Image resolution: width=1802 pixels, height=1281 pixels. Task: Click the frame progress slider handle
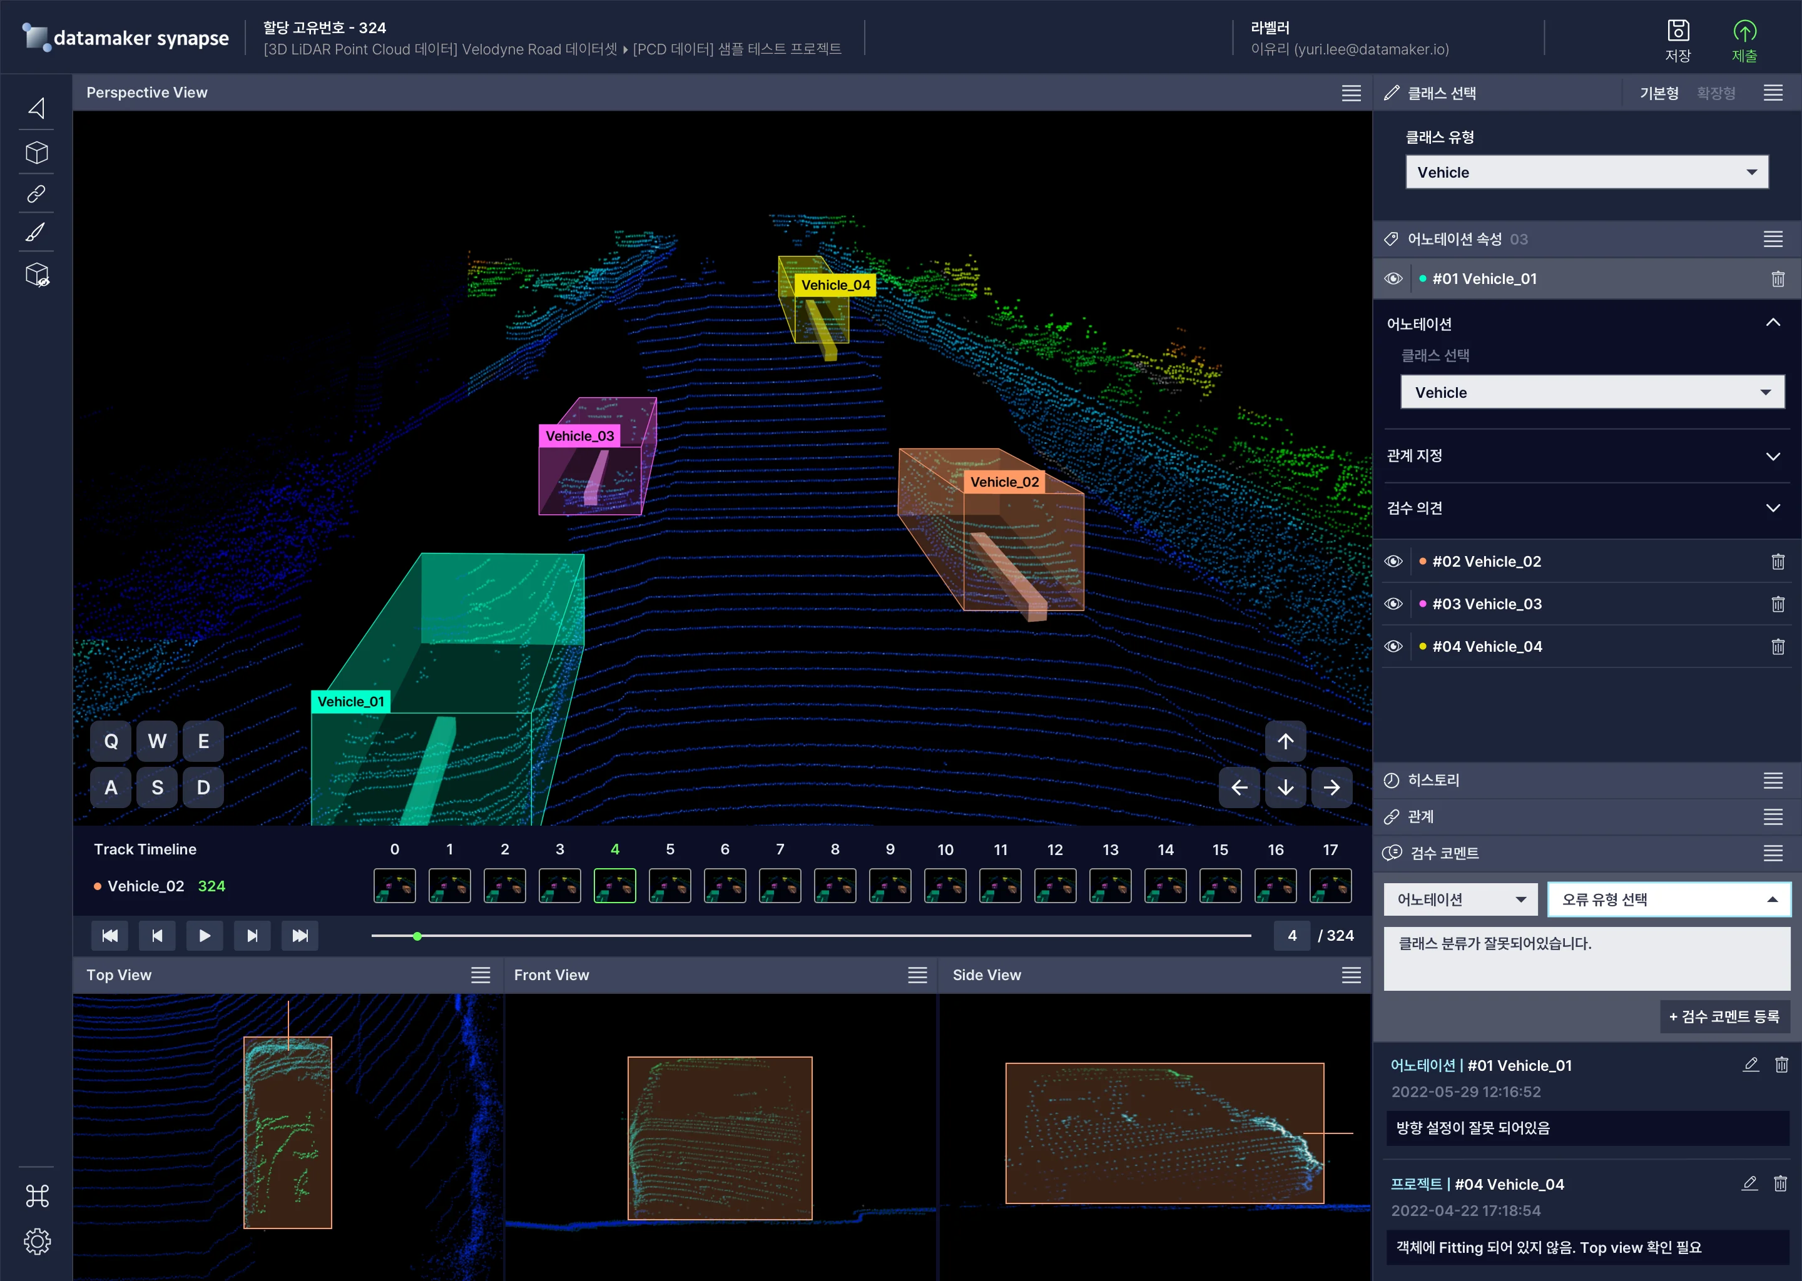point(417,936)
